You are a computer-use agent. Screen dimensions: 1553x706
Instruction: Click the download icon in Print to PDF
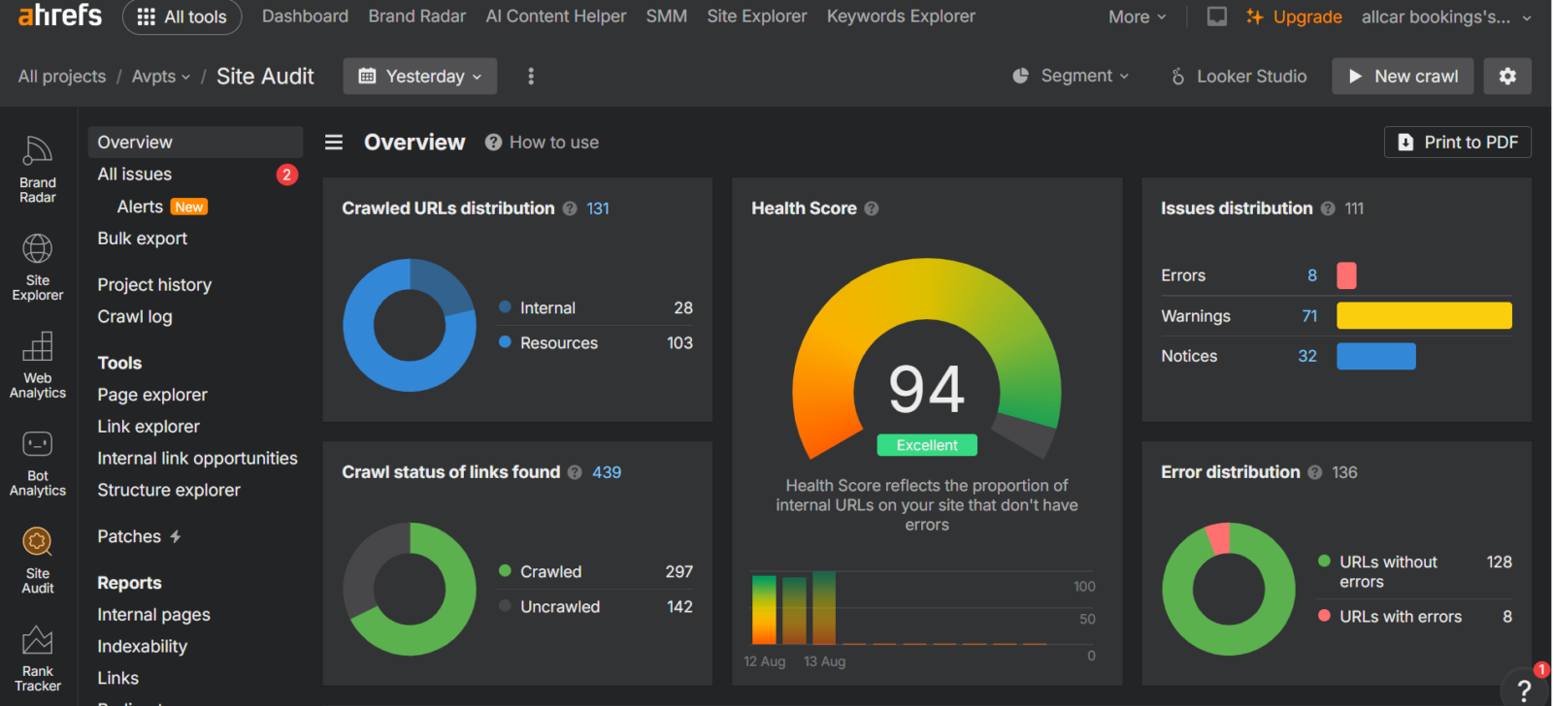[1405, 143]
